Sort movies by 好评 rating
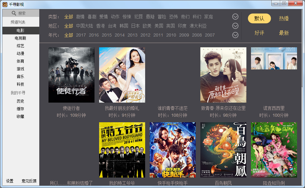Image resolution: width=305 pixels, height=188 pixels. [259, 33]
